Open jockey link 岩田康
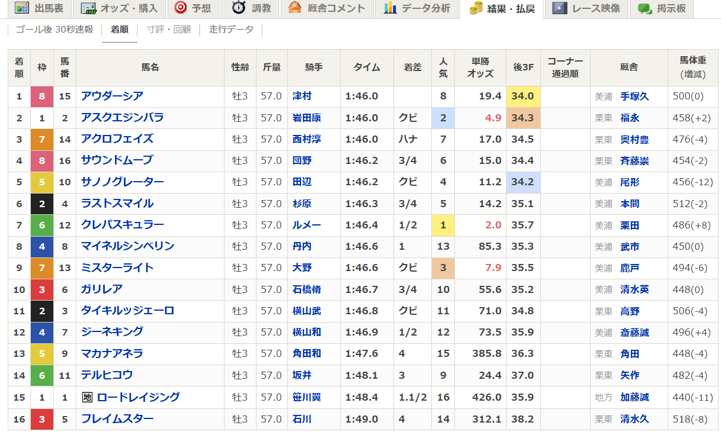The width and height of the screenshot is (721, 435). [307, 118]
